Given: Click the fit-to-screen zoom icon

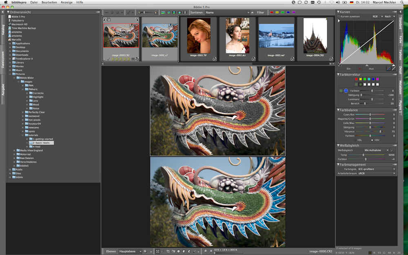Looking at the screenshot, I should click(157, 251).
